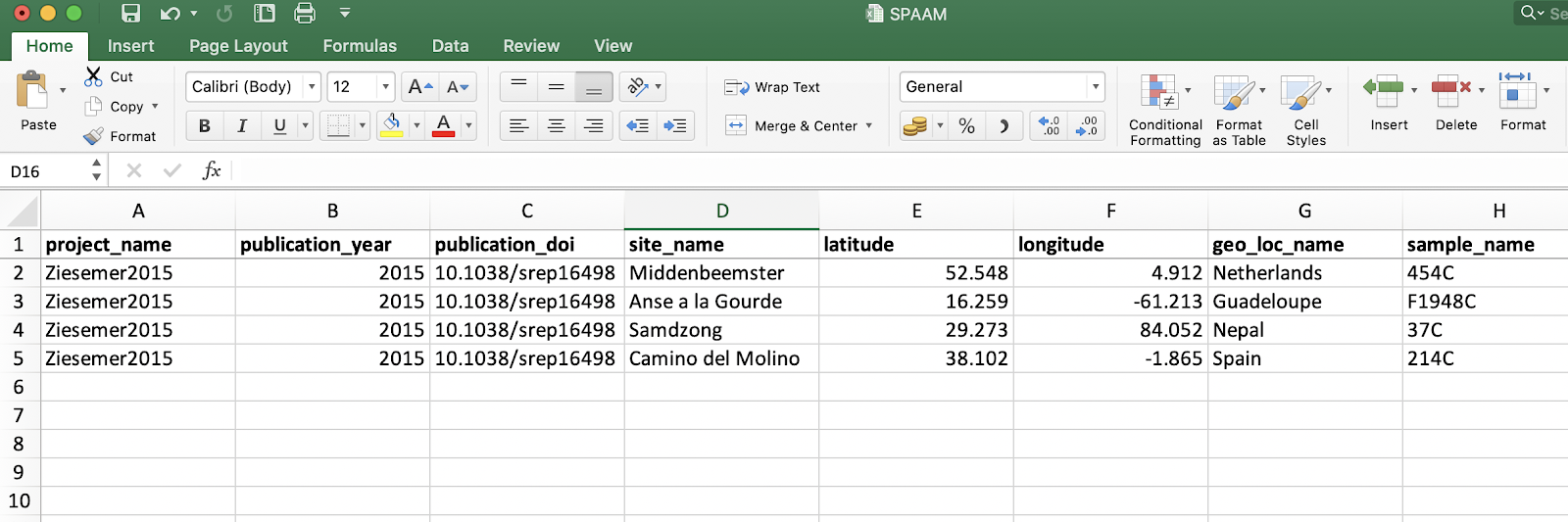Align text to the bottom

[x=594, y=86]
